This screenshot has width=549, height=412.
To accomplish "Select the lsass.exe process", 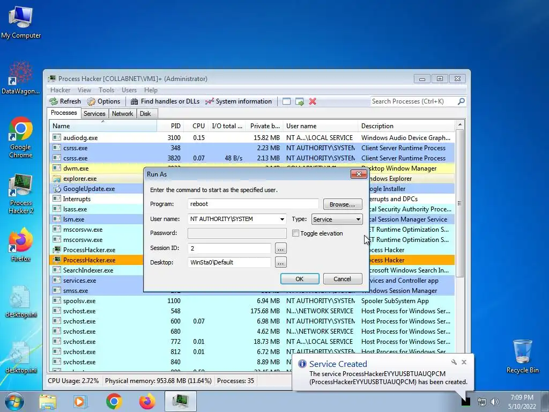I will (x=75, y=209).
